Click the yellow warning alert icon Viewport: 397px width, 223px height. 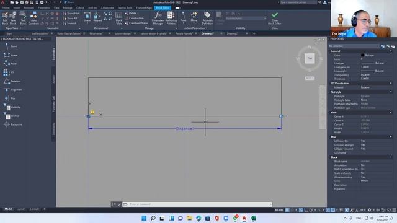(92, 111)
